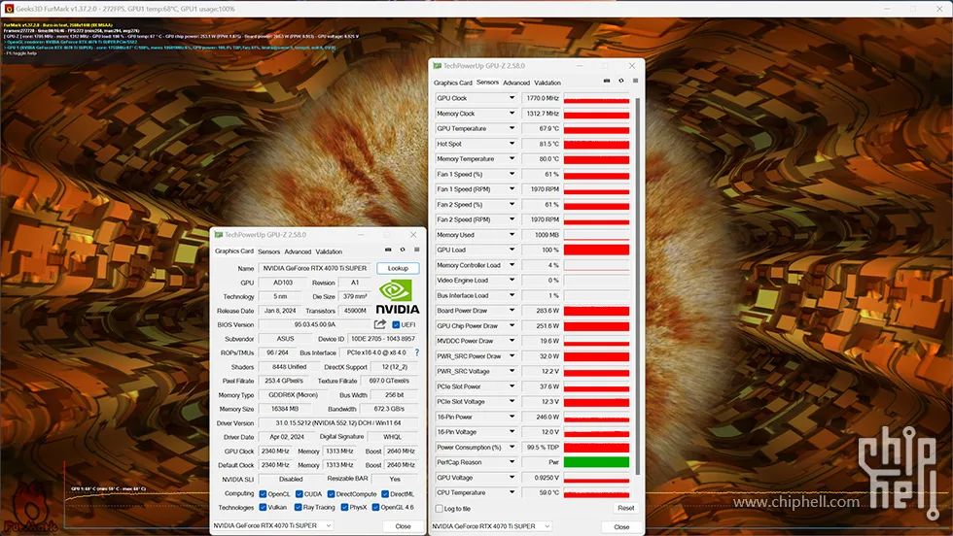Click the Reset button in Sensors window
953x536 pixels.
coord(626,508)
